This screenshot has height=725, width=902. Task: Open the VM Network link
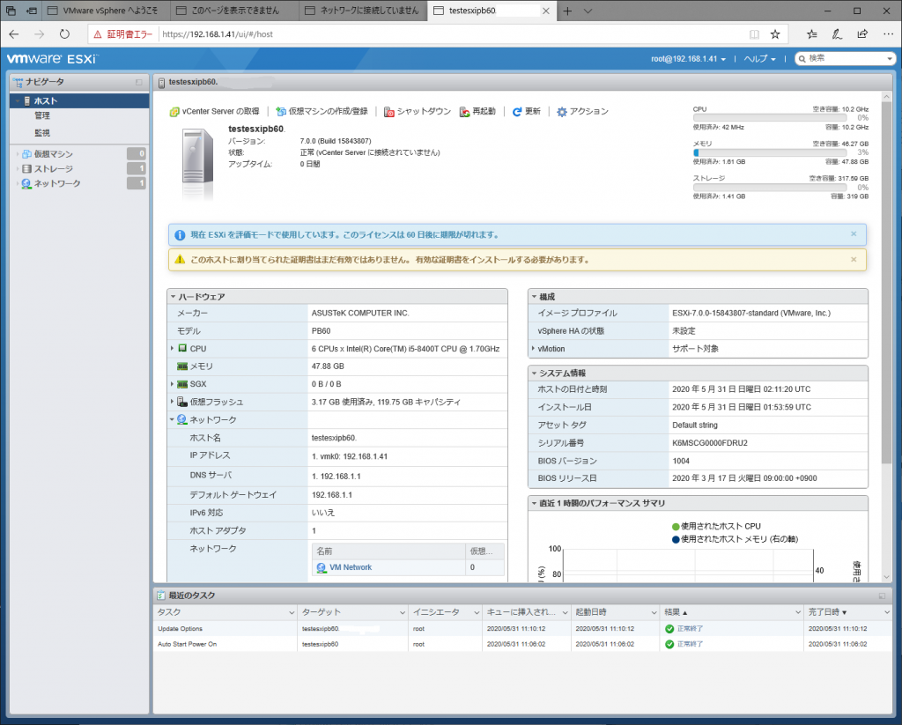click(x=351, y=567)
